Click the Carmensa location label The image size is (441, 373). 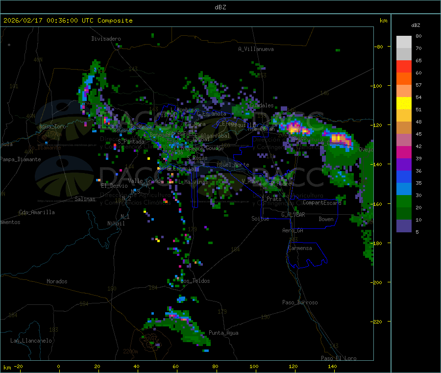click(x=300, y=248)
